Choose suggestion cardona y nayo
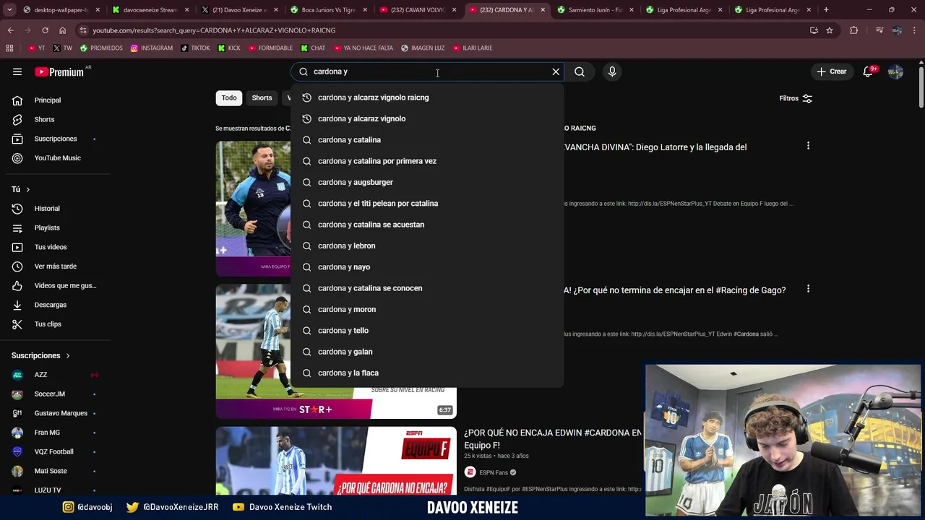Viewport: 925px width, 520px height. coord(426,267)
